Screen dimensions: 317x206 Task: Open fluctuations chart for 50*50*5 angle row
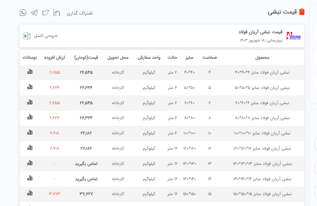30,87
